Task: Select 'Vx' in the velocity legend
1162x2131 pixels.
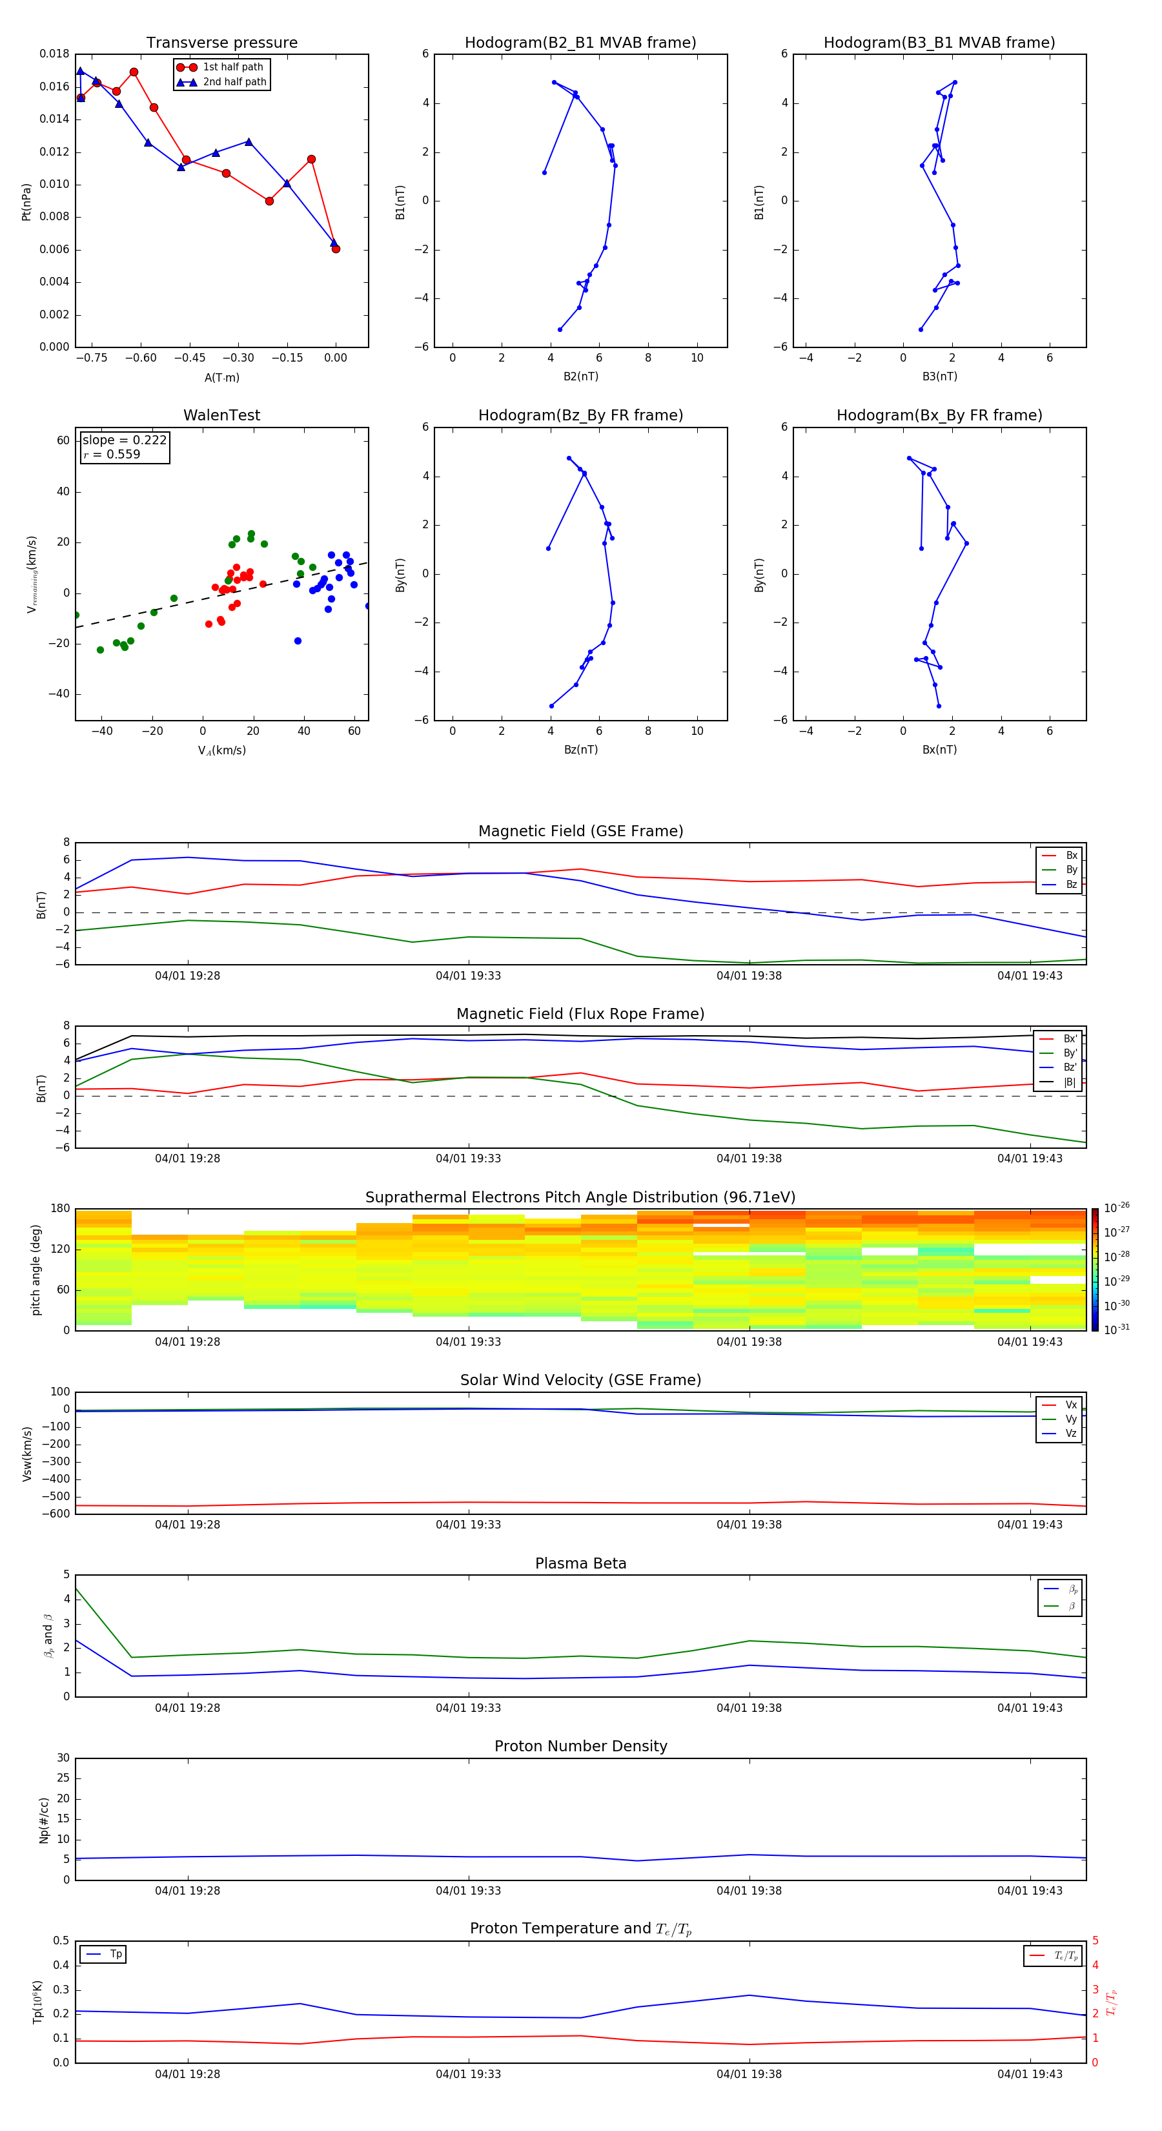Action: [1059, 1405]
